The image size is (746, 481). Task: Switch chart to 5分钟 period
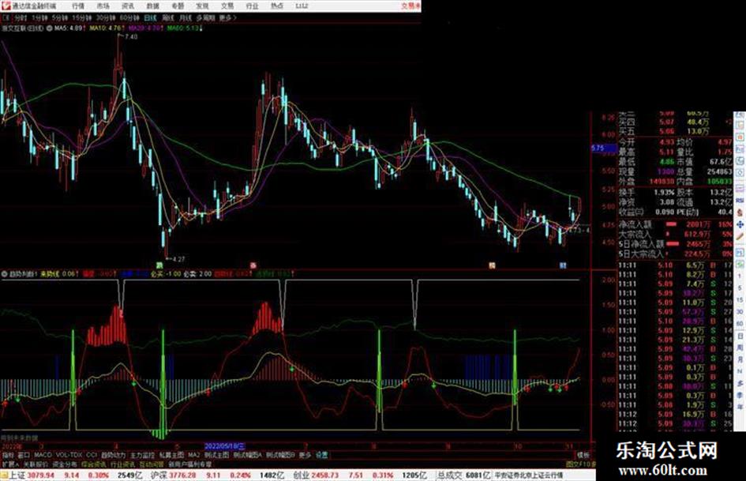(x=60, y=18)
